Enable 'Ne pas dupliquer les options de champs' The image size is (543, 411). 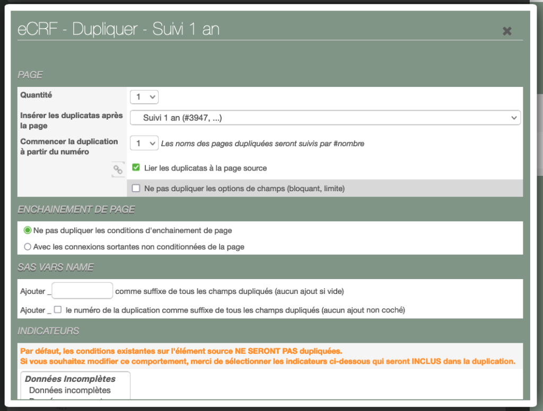click(136, 188)
